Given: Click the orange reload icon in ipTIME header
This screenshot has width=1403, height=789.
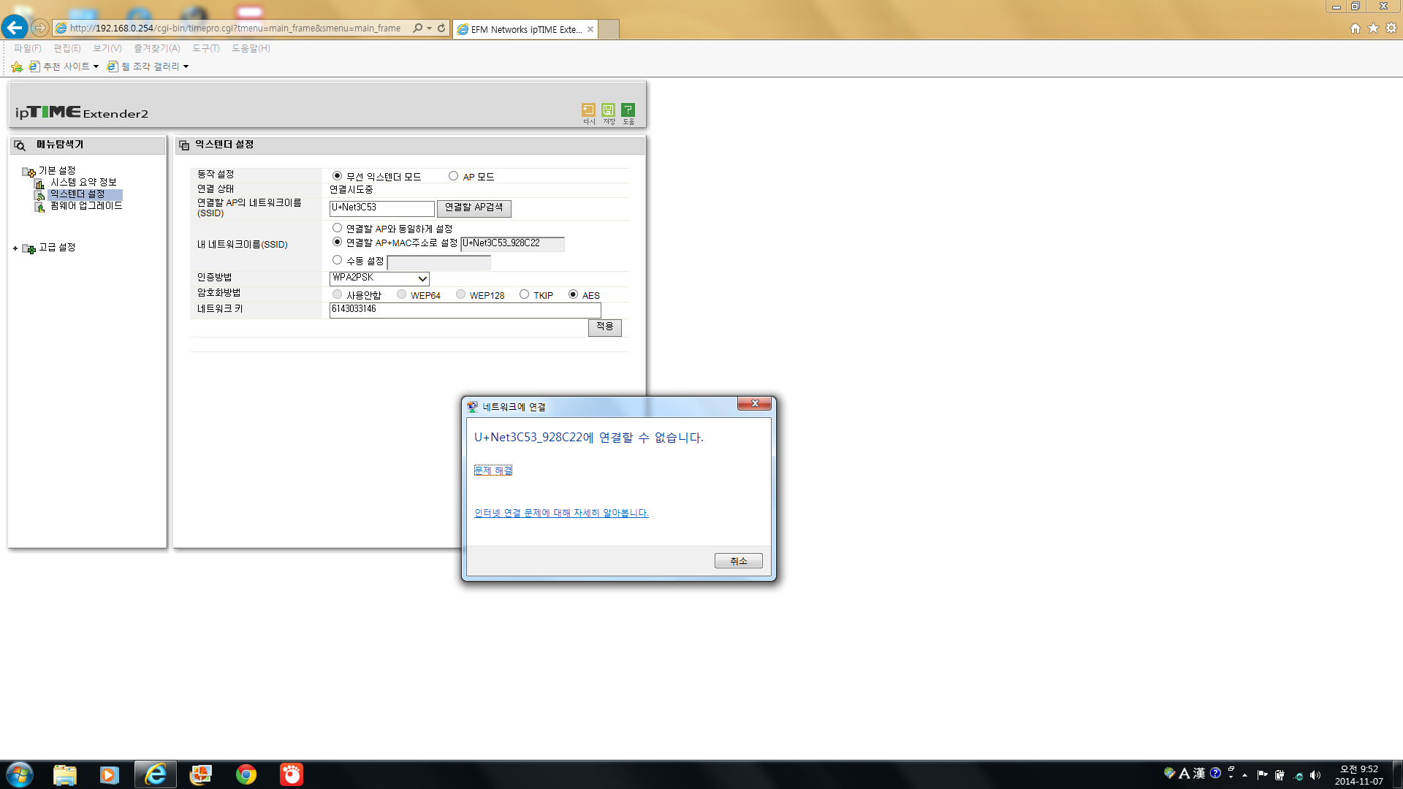Looking at the screenshot, I should pyautogui.click(x=588, y=110).
